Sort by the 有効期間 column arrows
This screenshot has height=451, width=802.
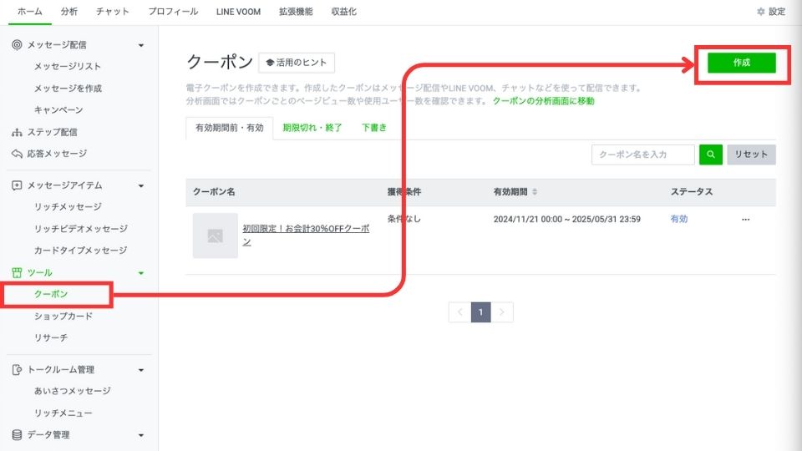coord(535,192)
